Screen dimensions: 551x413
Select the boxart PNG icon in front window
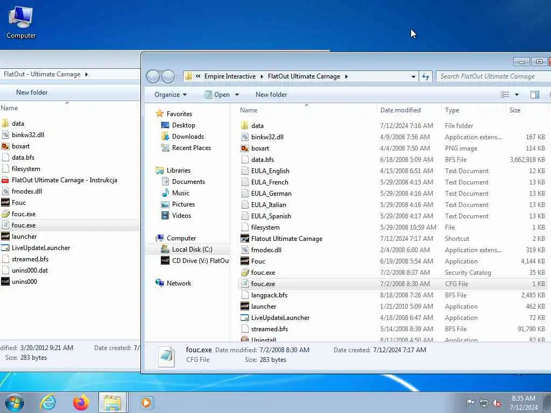pyautogui.click(x=245, y=148)
